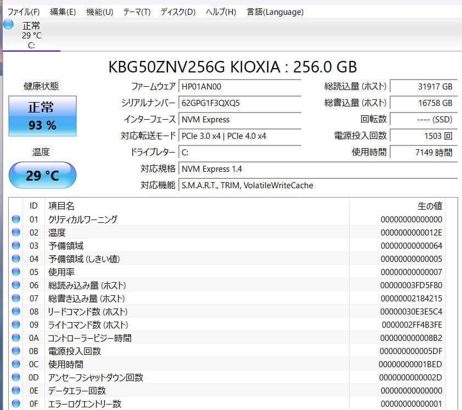Click the status orb for 07 総書き込み量
The height and width of the screenshot is (410, 462).
16,298
